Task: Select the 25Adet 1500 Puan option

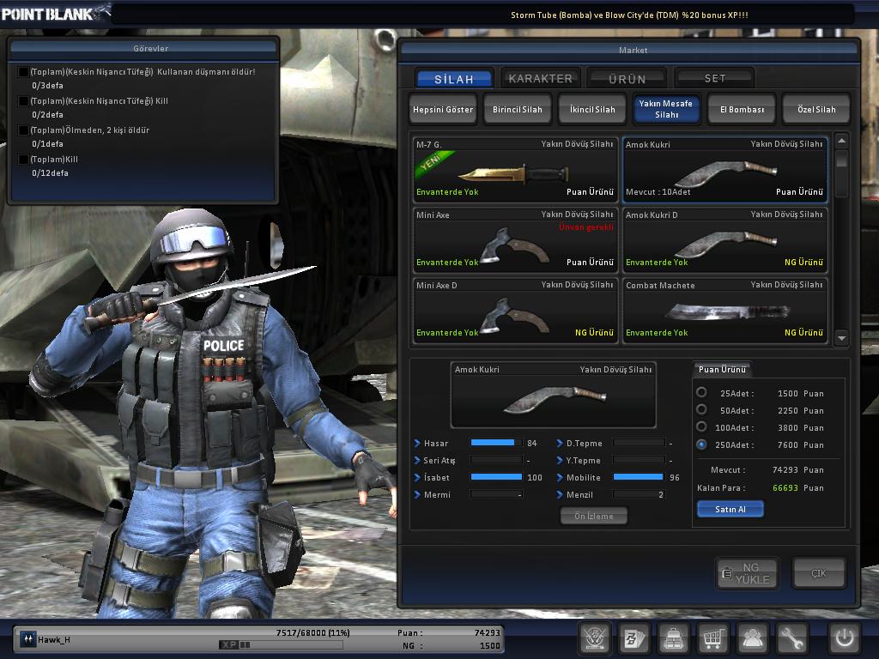Action: (701, 393)
